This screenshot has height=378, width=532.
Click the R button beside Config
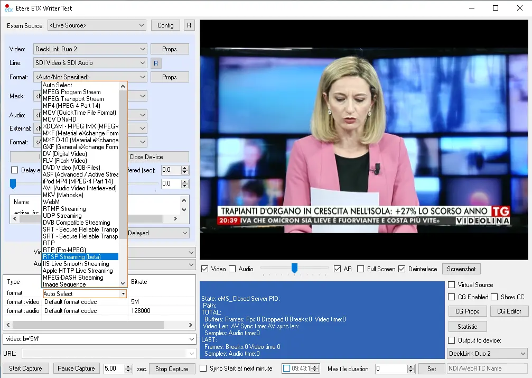(189, 25)
